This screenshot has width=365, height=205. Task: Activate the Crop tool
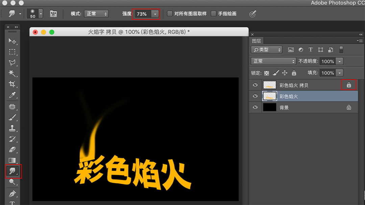tap(12, 84)
